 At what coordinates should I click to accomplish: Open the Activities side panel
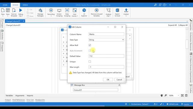click(2, 35)
